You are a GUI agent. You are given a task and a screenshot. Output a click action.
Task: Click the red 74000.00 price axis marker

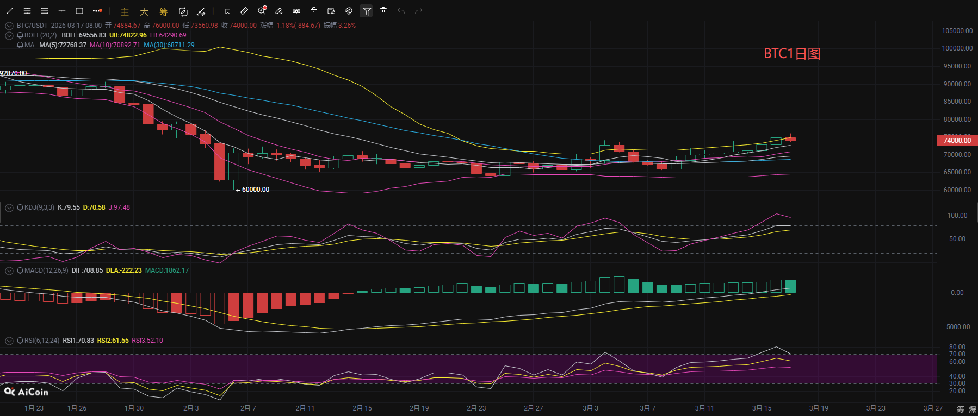pos(957,141)
